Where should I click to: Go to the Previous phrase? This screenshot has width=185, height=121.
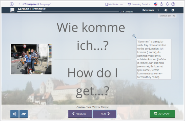coord(80,114)
